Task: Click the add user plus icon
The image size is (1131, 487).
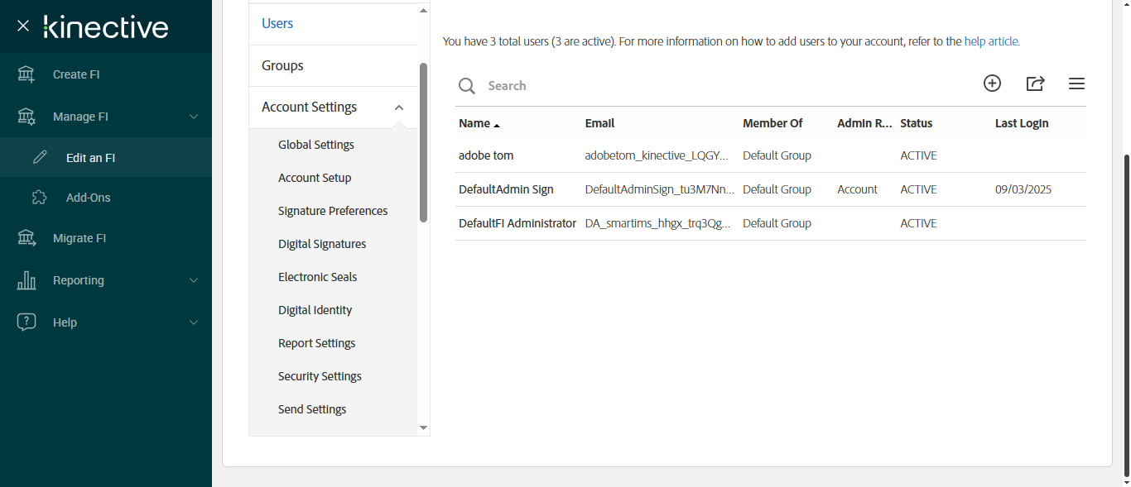Action: pyautogui.click(x=992, y=84)
